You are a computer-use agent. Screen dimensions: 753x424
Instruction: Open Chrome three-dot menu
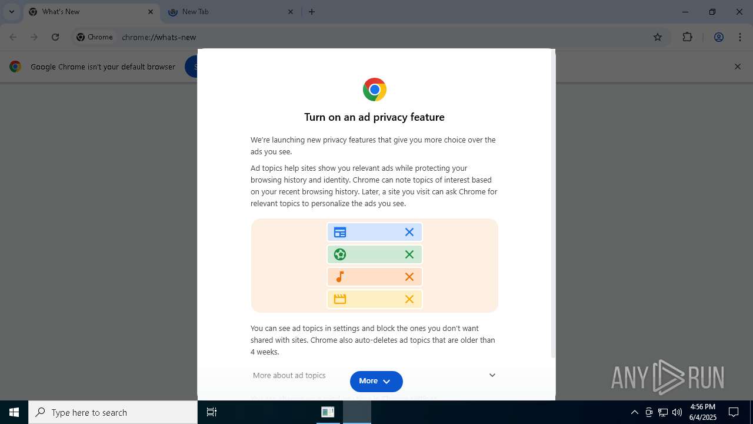pos(740,37)
